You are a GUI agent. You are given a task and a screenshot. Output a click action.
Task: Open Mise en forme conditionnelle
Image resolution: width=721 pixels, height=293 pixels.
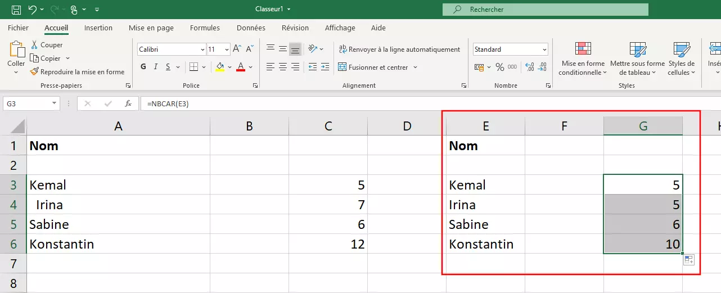click(x=583, y=59)
